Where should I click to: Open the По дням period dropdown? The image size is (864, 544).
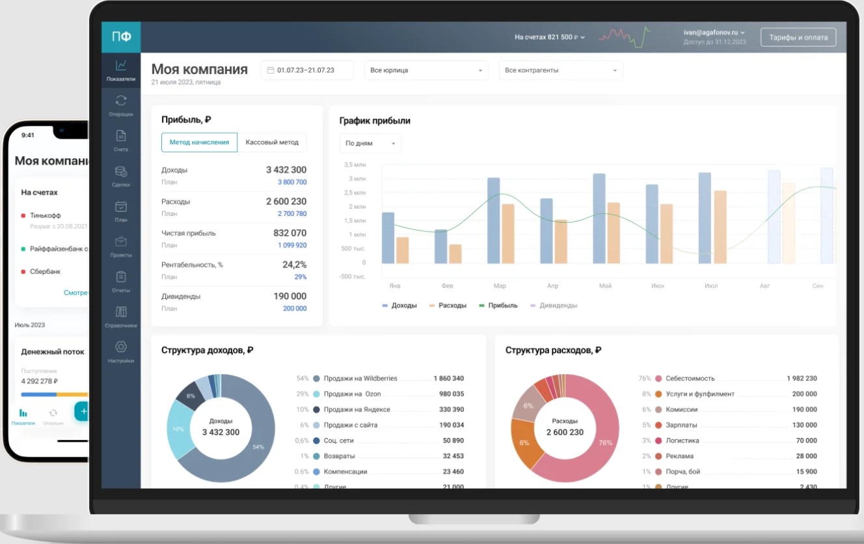coord(370,143)
